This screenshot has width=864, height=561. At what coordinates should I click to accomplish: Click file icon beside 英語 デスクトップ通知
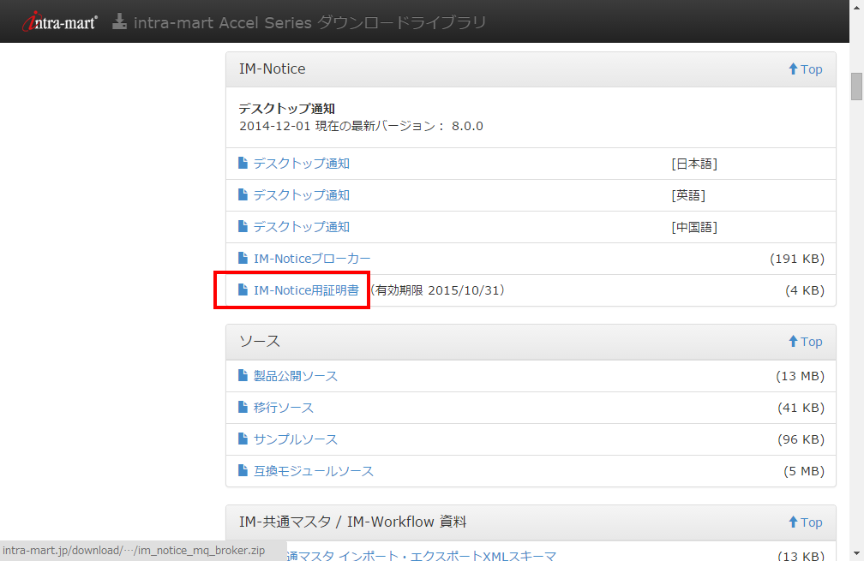(x=243, y=194)
